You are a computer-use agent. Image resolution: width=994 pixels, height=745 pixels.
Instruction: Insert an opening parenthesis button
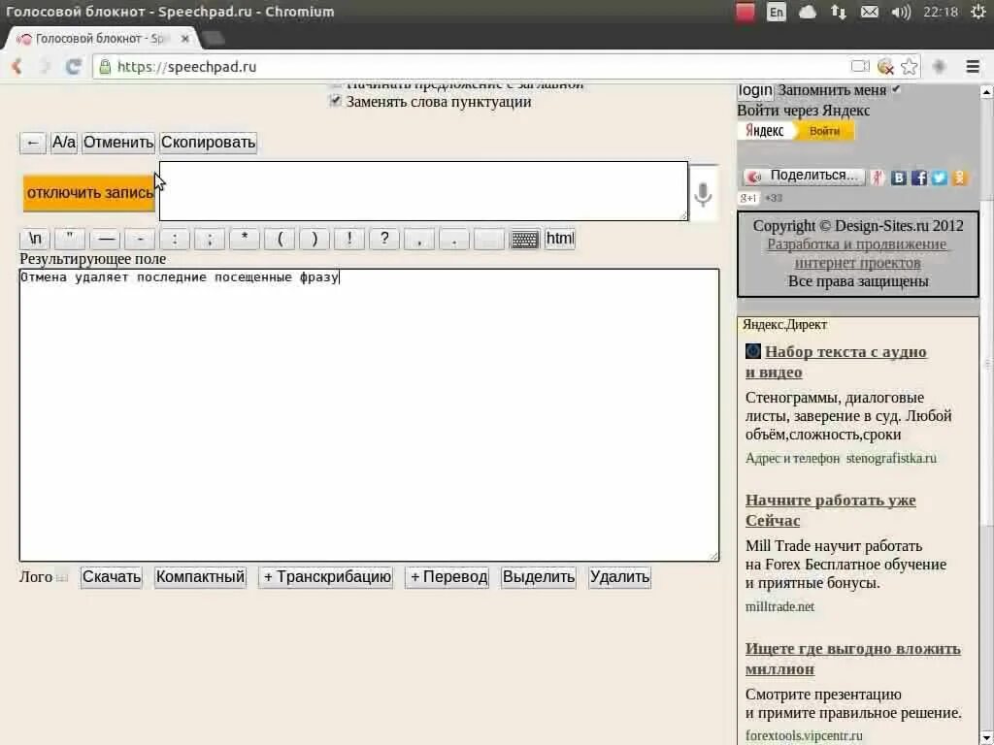tap(280, 239)
